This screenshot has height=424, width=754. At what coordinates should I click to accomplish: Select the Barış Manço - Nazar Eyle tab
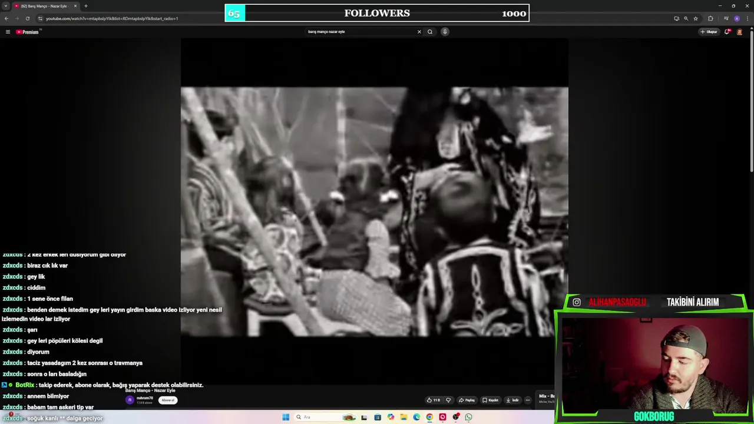coord(44,6)
